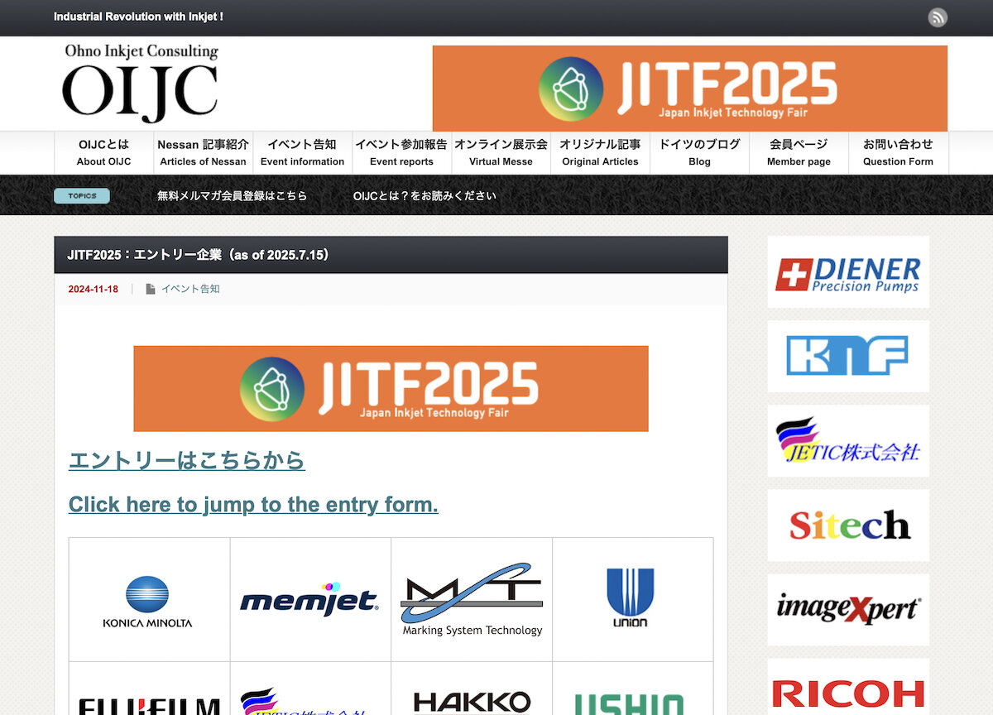Viewport: 993px width, 715px height.
Task: Open the ドイツのブログ Blog menu
Action: [x=699, y=152]
